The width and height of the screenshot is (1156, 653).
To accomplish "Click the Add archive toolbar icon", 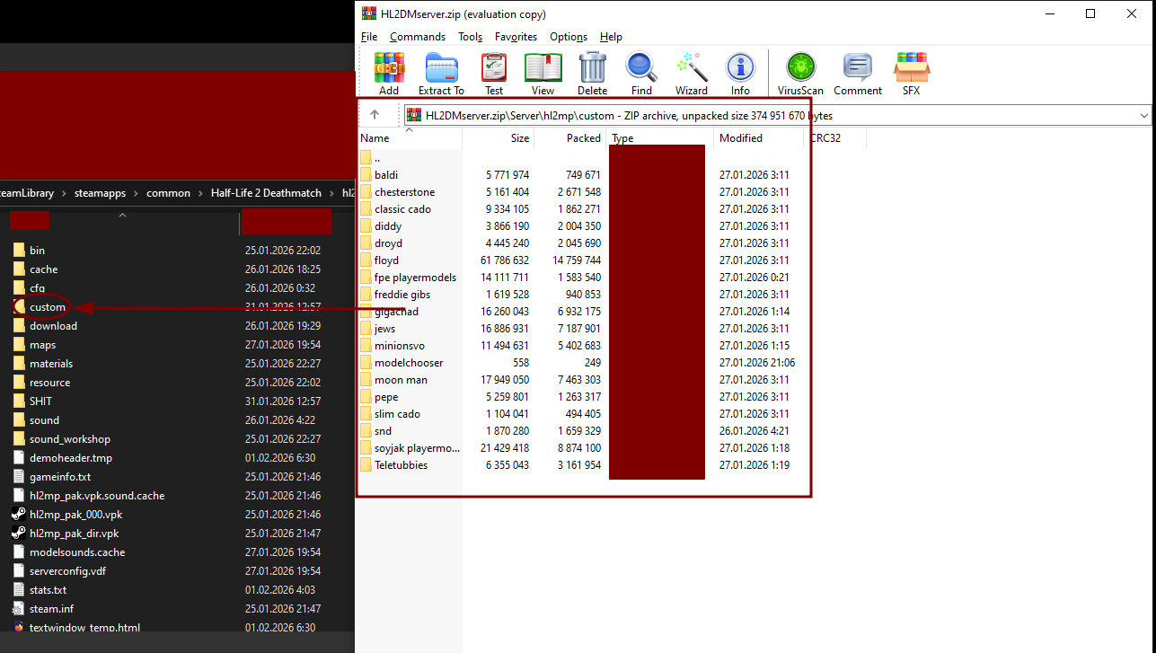I will (x=389, y=73).
